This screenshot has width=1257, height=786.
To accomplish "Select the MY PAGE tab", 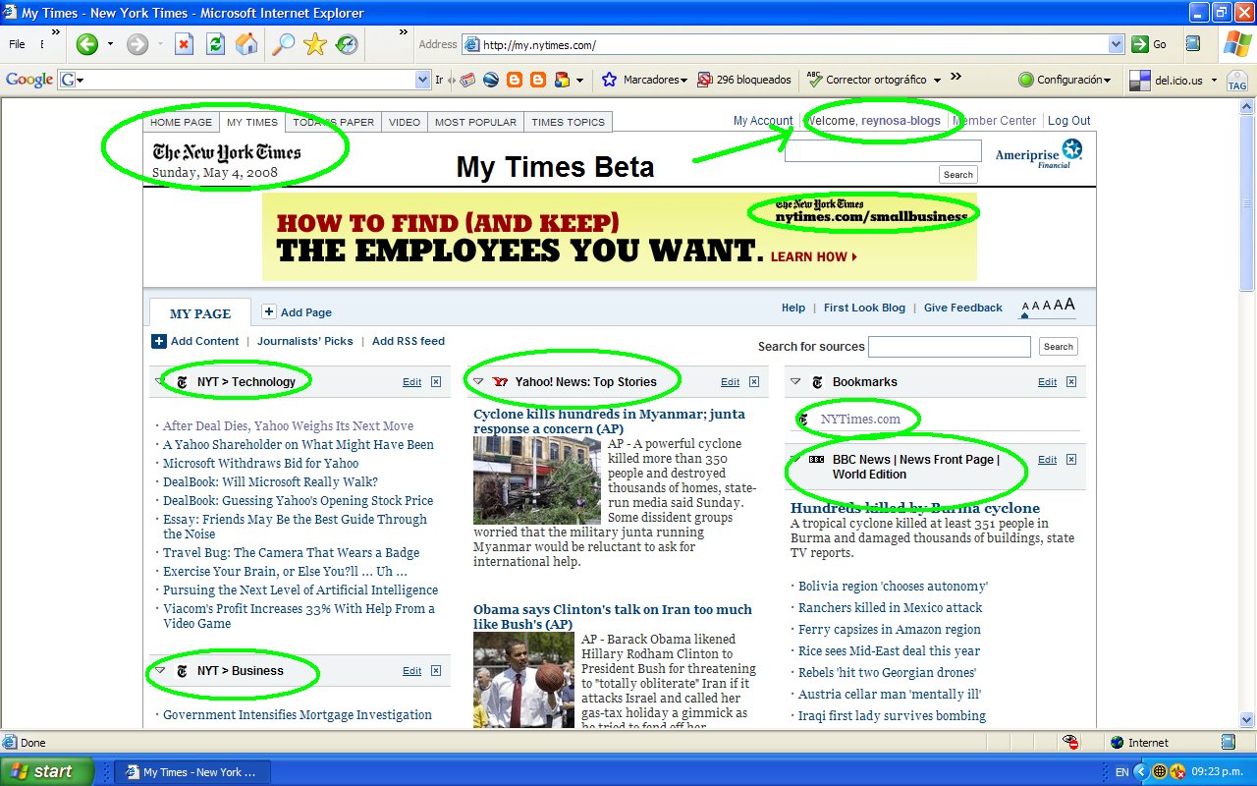I will coord(200,313).
